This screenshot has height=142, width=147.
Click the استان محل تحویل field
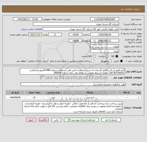click(x=105, y=46)
